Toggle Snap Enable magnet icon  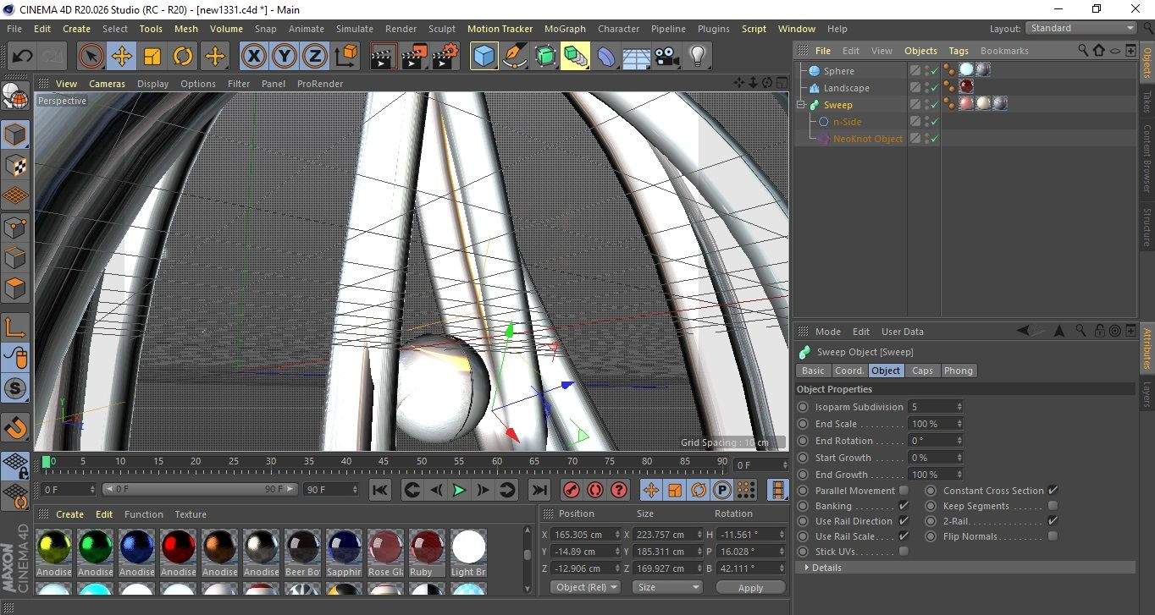[x=16, y=427]
